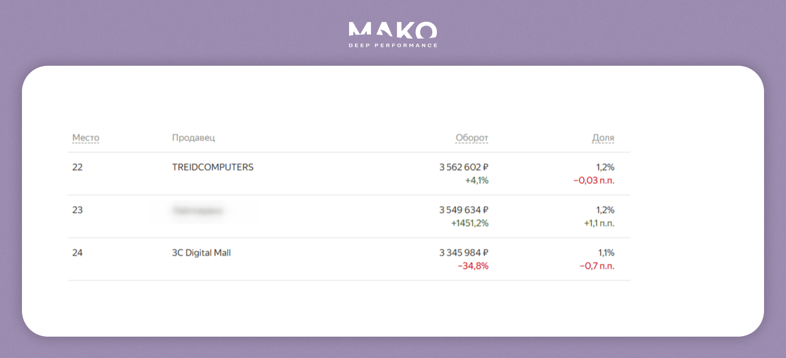The width and height of the screenshot is (786, 358).
Task: Click the −0,03 п.п. share change
Action: 594,180
